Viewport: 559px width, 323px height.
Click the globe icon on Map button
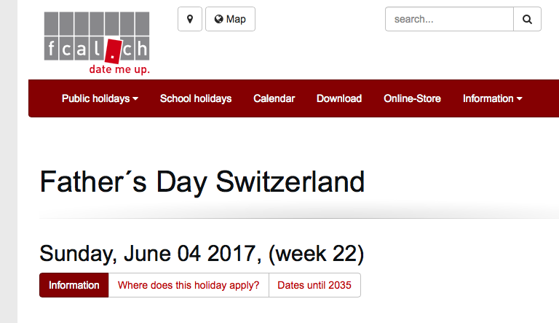pos(218,19)
